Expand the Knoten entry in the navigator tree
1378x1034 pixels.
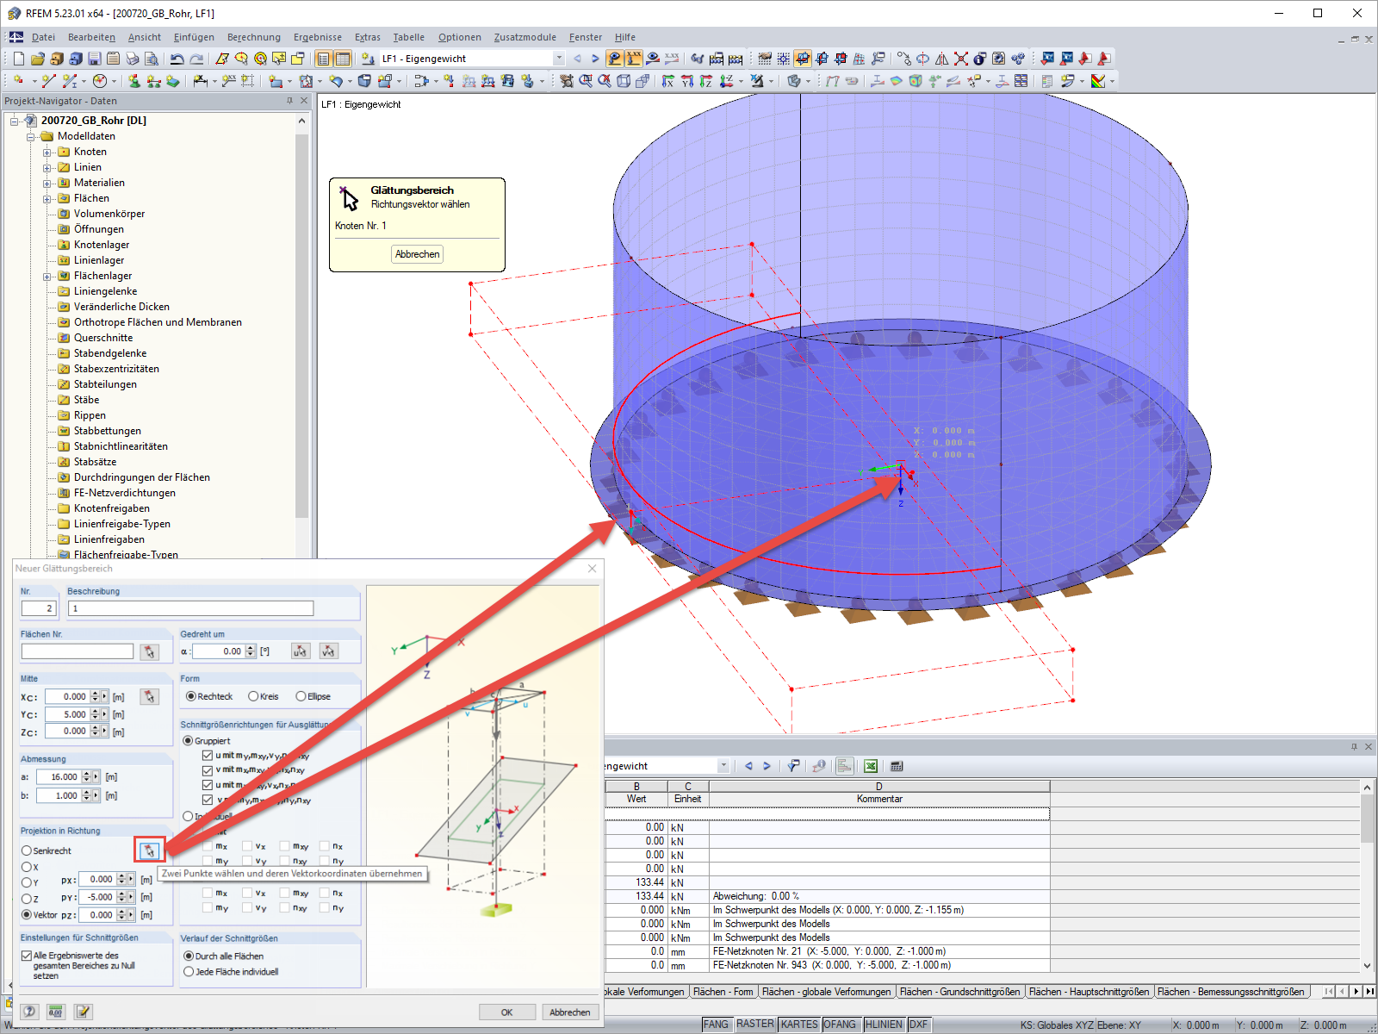click(x=48, y=152)
